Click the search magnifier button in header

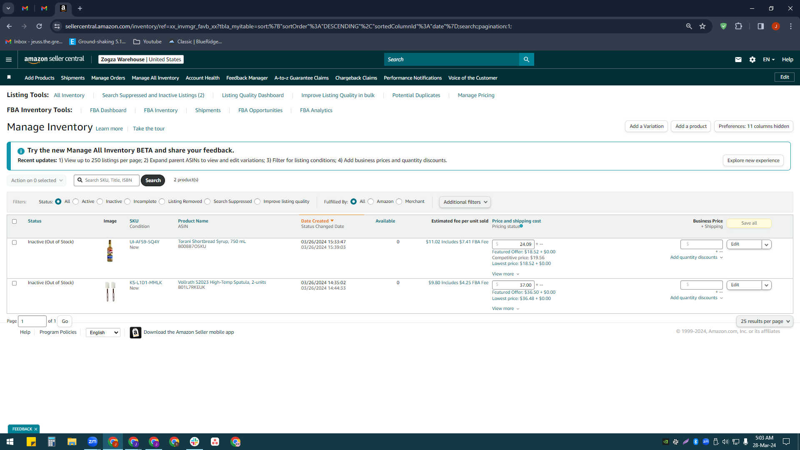(x=526, y=60)
